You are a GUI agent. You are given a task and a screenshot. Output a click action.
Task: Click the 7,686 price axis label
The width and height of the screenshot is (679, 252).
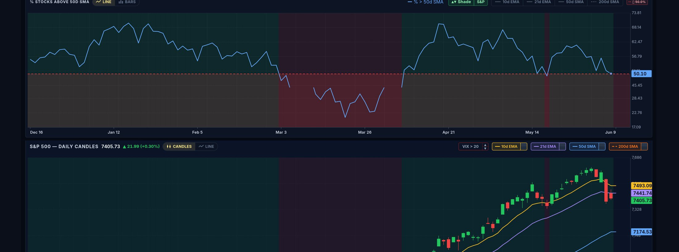pyautogui.click(x=636, y=157)
